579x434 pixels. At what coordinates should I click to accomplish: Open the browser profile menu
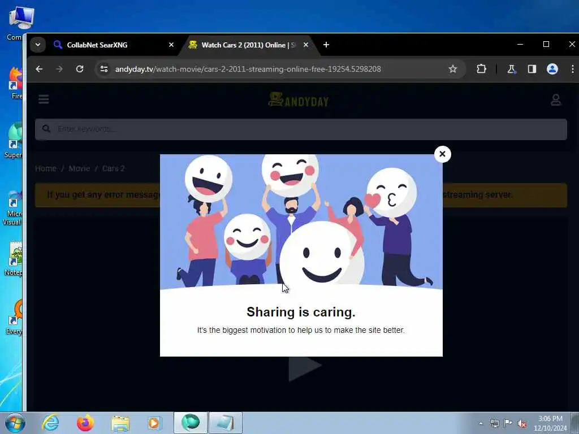[552, 69]
